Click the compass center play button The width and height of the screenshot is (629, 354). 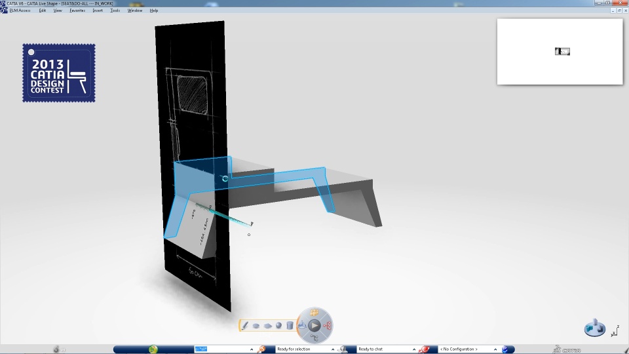(314, 326)
